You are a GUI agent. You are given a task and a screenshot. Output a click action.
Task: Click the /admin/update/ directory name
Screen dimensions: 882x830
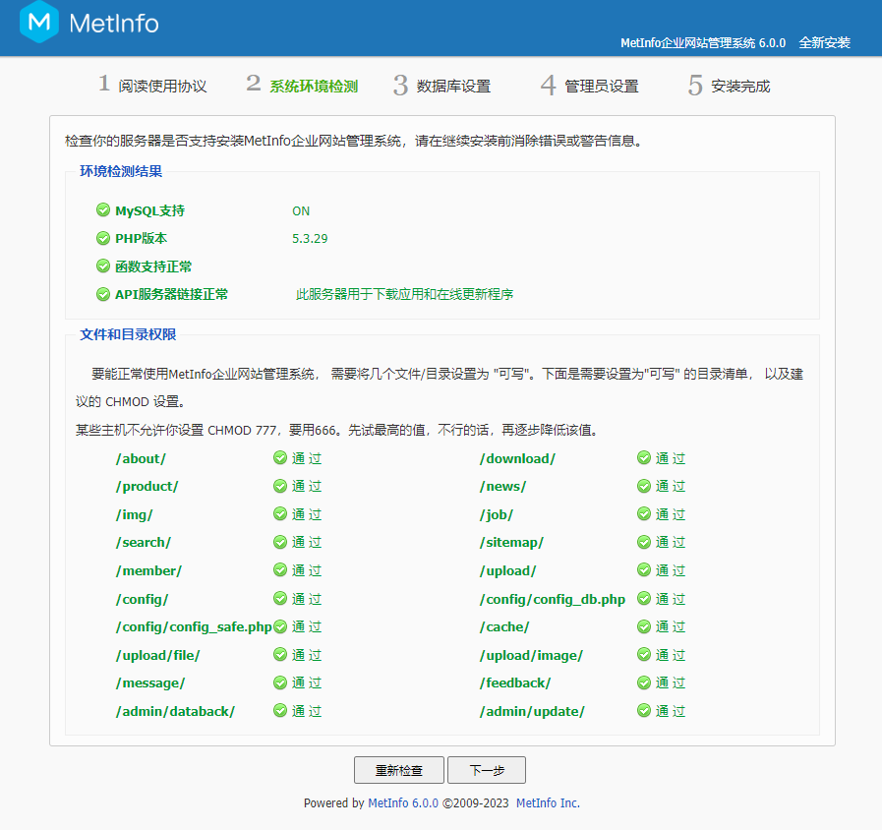click(532, 712)
